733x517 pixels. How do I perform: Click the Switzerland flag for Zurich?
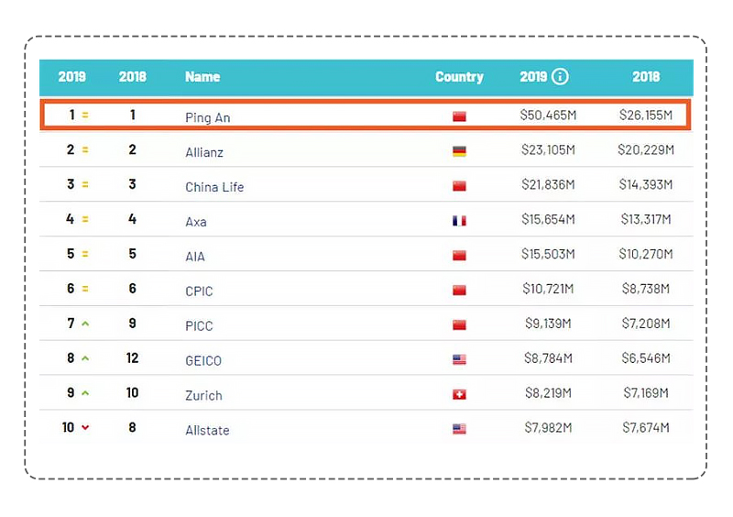click(x=459, y=394)
